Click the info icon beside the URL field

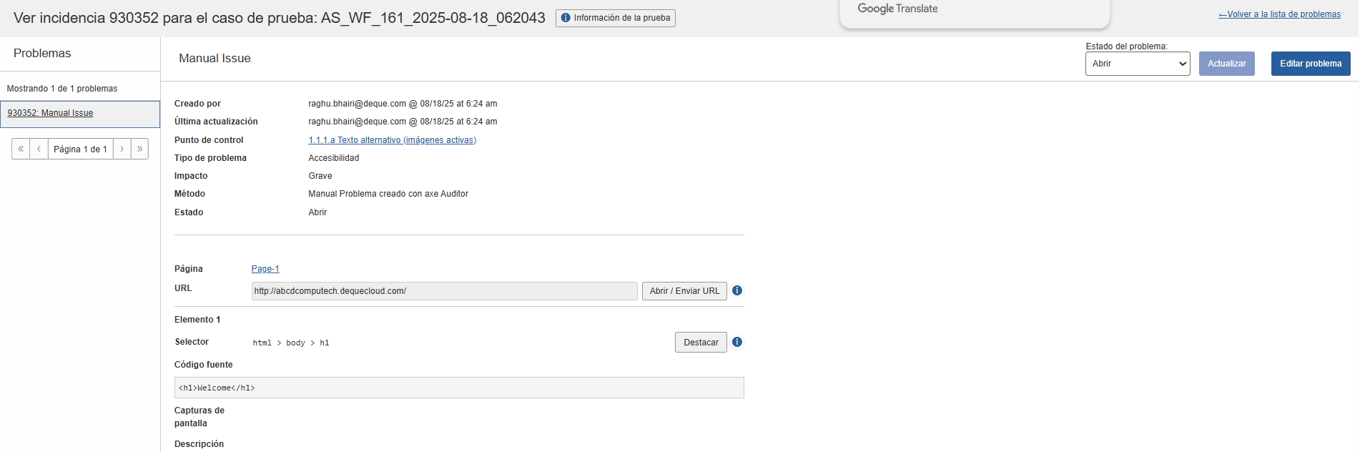(x=737, y=290)
